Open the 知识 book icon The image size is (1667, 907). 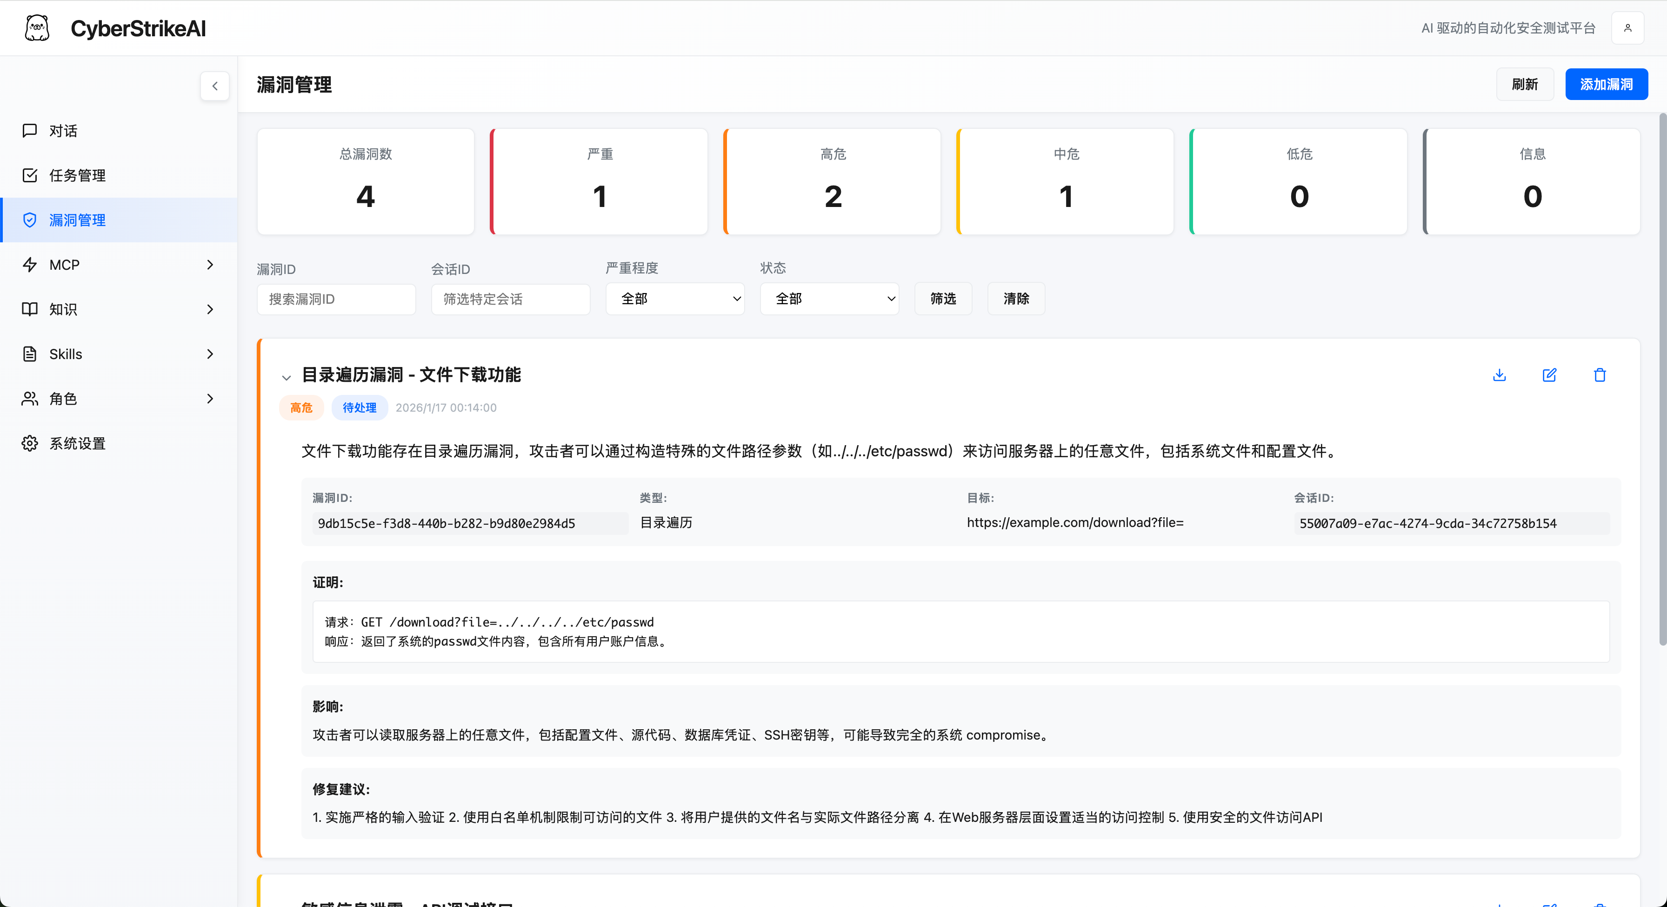point(30,309)
